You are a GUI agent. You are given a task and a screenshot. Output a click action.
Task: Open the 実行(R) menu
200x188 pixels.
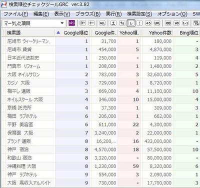(113, 14)
